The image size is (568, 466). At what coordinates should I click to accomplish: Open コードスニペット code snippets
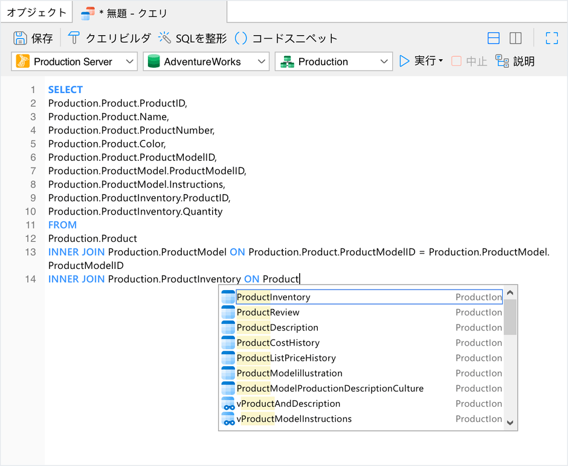pos(240,38)
